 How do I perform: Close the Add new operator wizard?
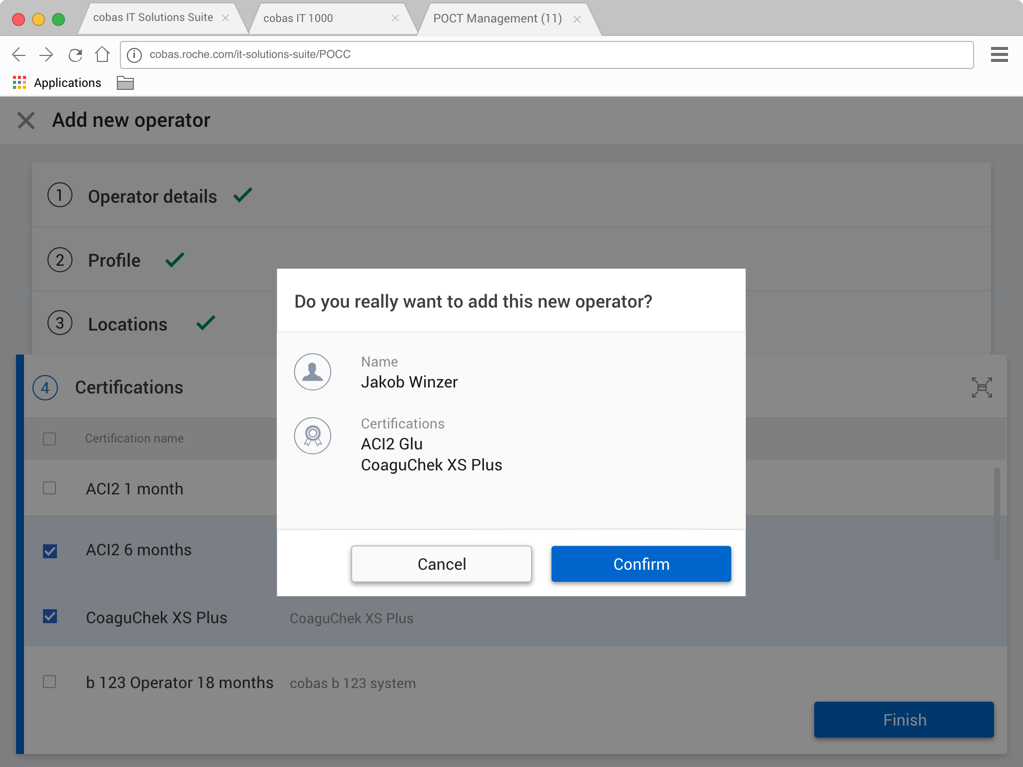[26, 120]
